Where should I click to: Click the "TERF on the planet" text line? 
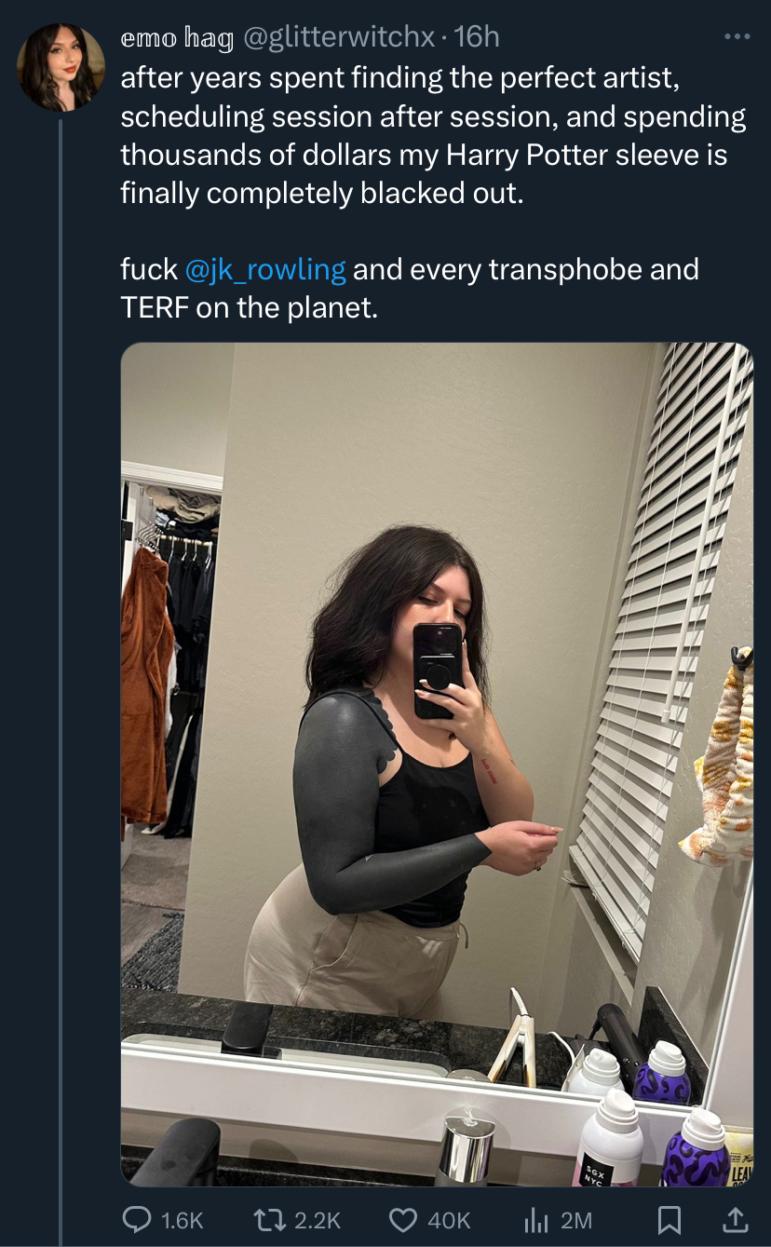(250, 307)
